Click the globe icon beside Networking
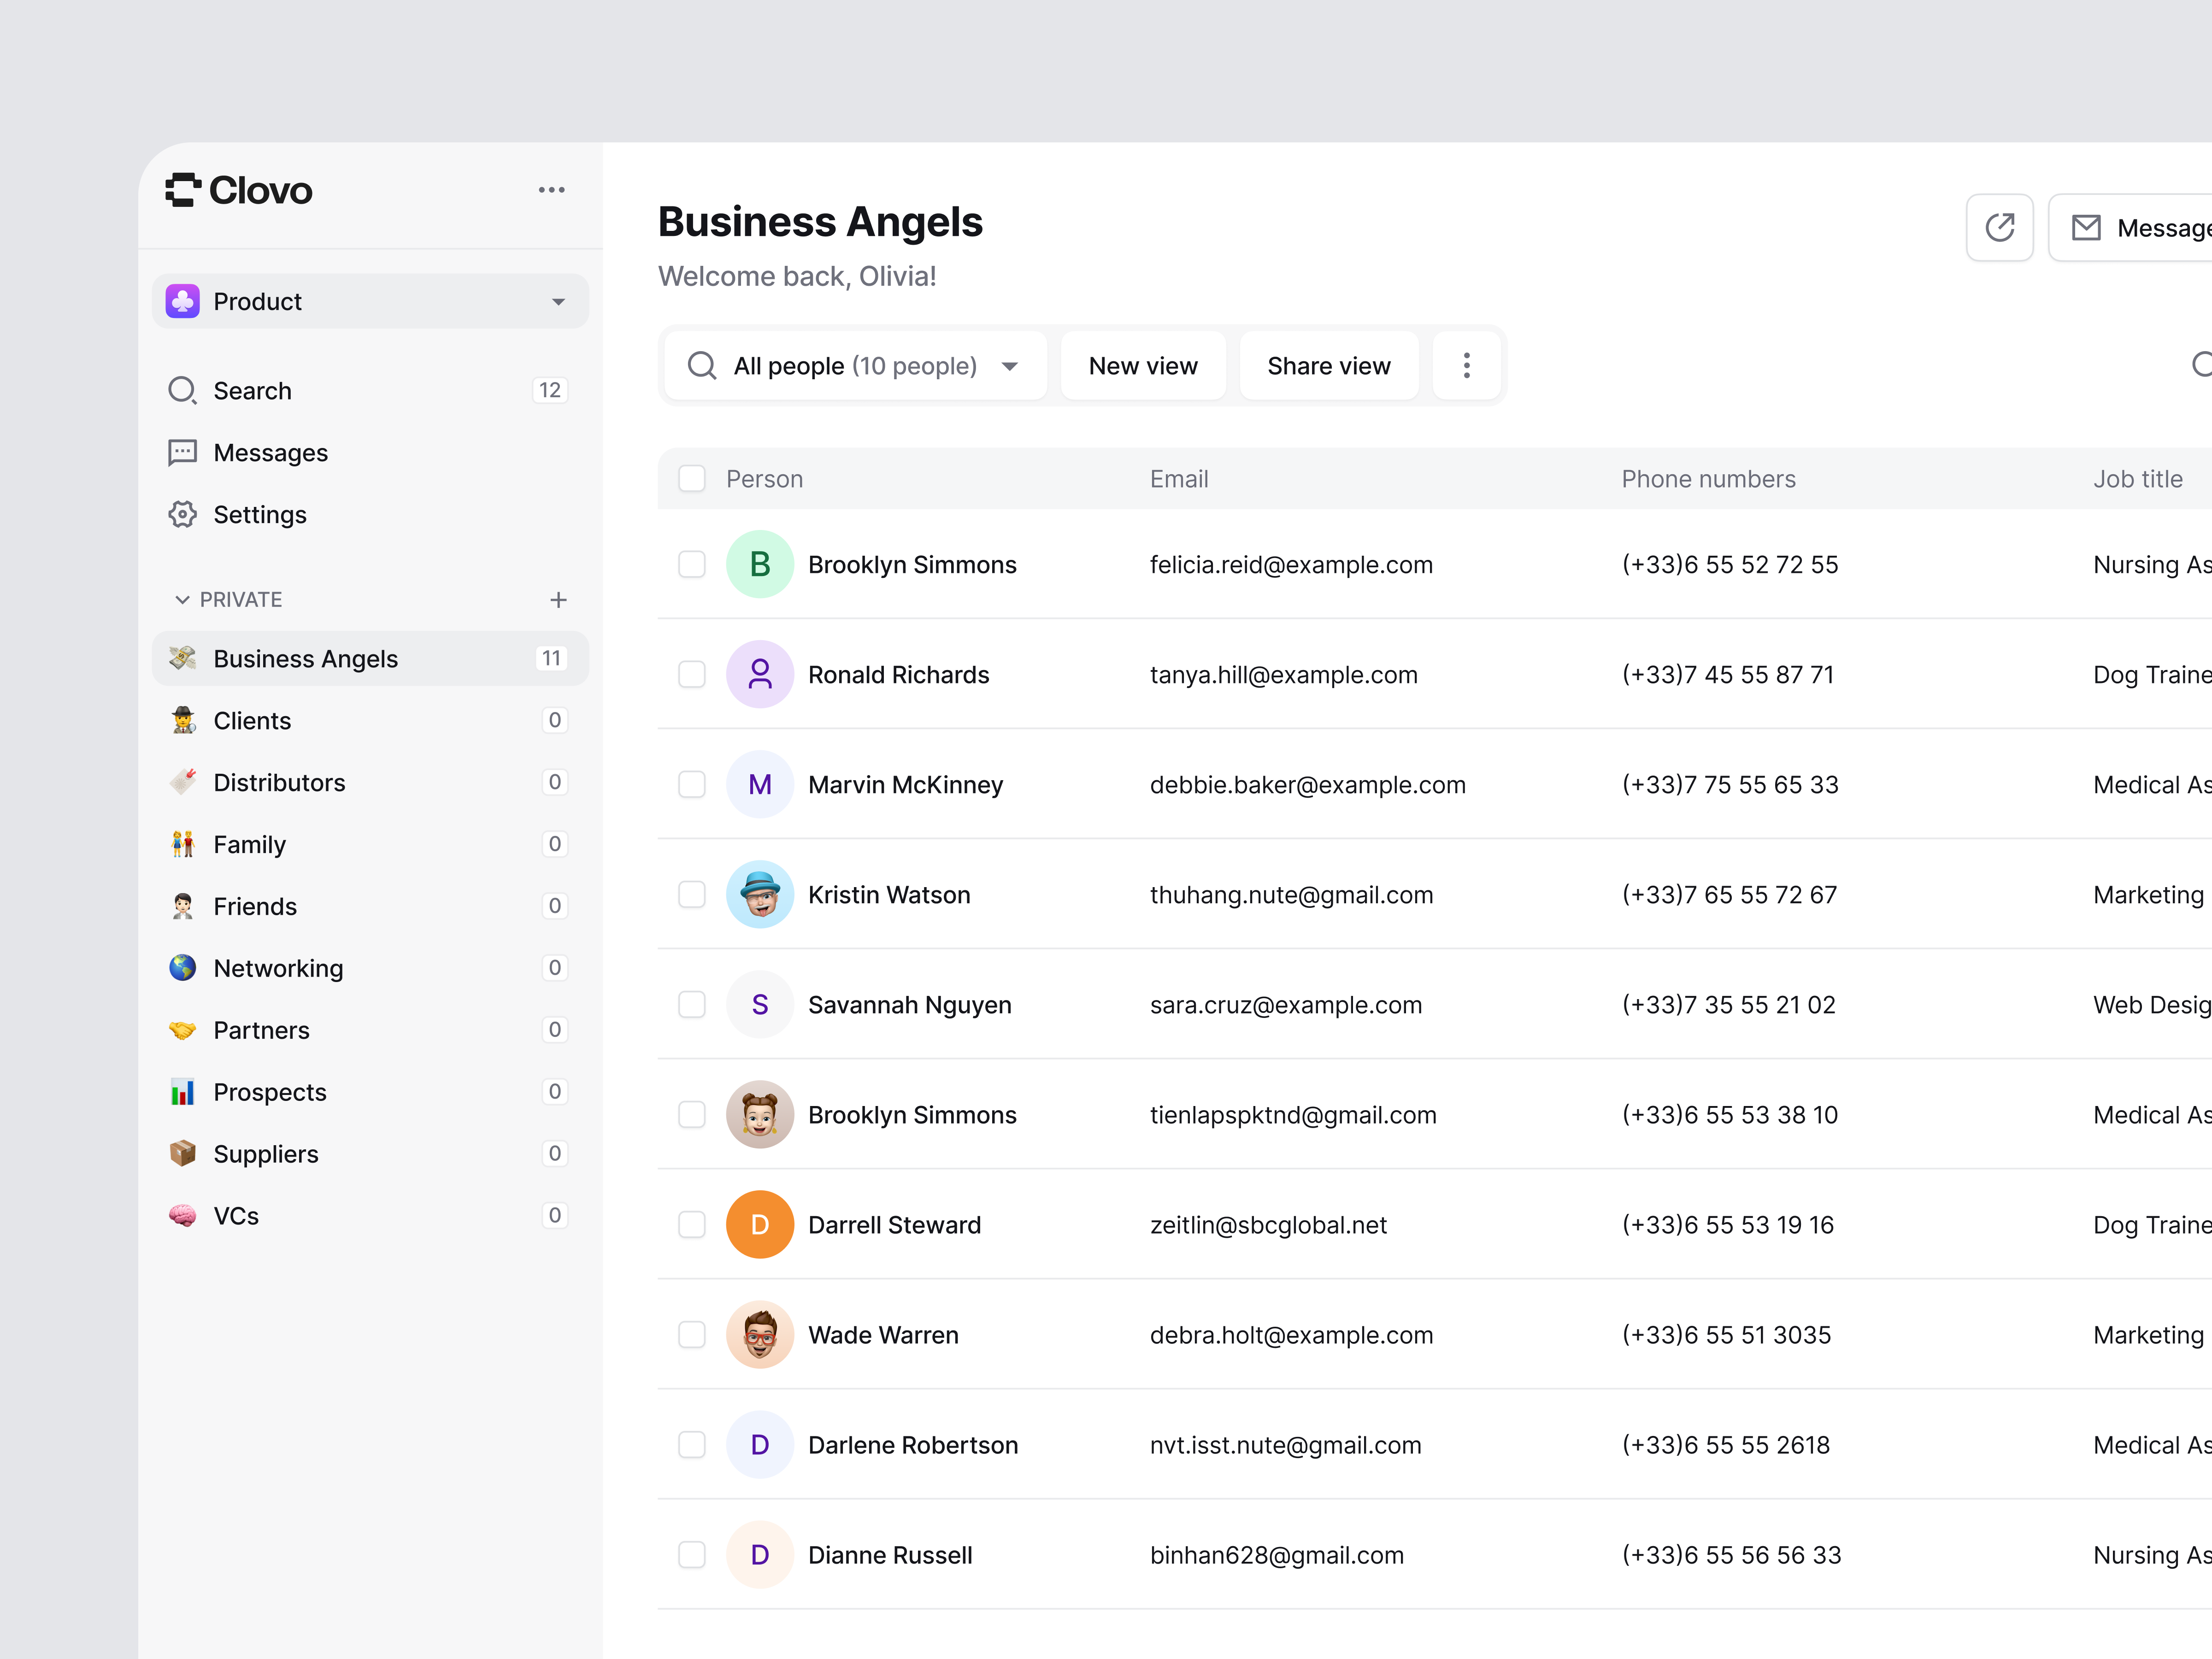2212x1659 pixels. point(181,967)
